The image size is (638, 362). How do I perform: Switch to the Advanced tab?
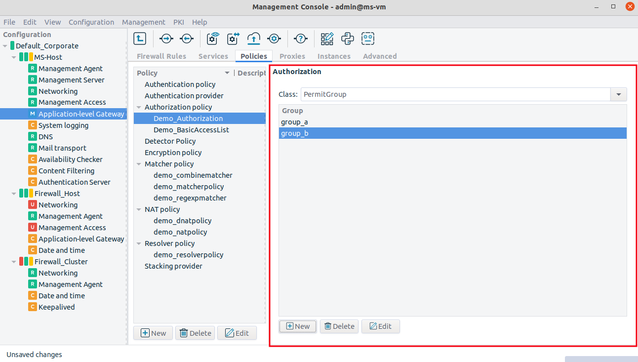pyautogui.click(x=380, y=56)
